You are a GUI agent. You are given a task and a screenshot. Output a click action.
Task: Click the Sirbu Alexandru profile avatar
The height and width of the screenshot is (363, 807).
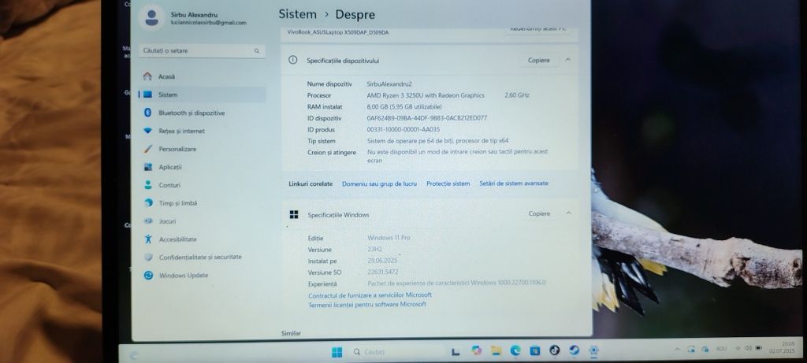pyautogui.click(x=151, y=18)
